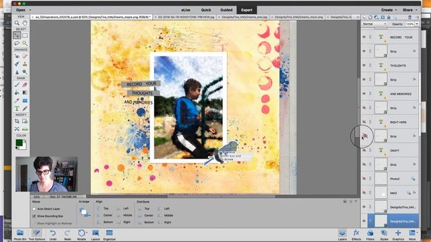Expand the Open button dropdown arrow

[x=30, y=10]
